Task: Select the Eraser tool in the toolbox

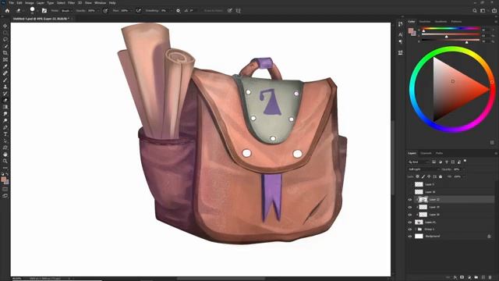Action: [x=5, y=100]
